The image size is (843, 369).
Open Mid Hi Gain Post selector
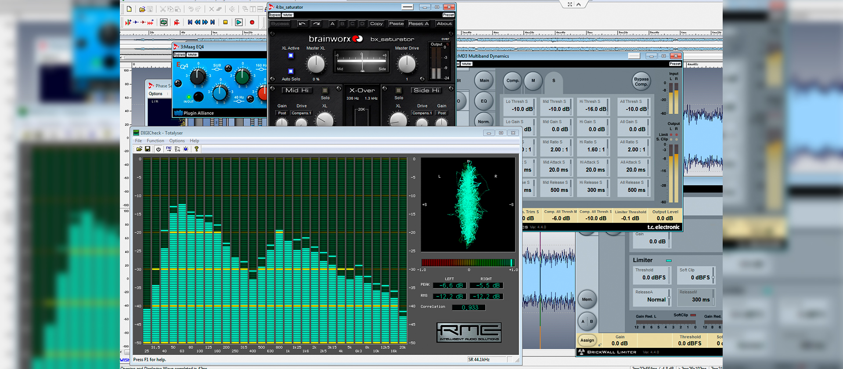point(282,113)
